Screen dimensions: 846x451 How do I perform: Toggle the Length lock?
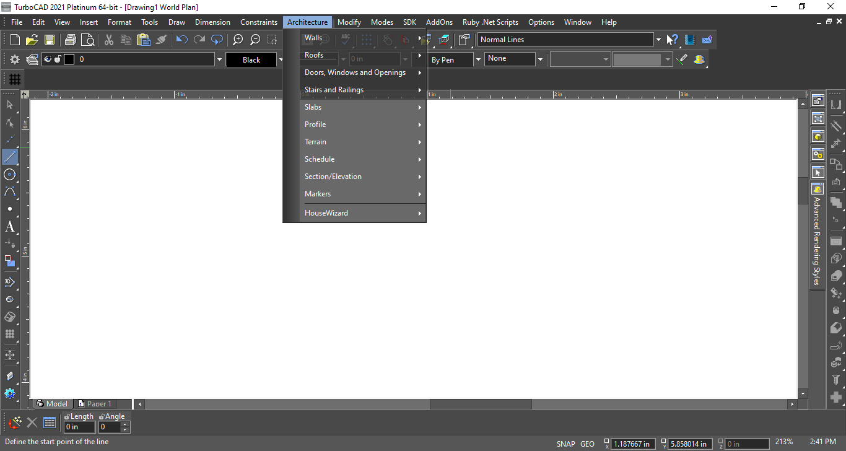67,416
